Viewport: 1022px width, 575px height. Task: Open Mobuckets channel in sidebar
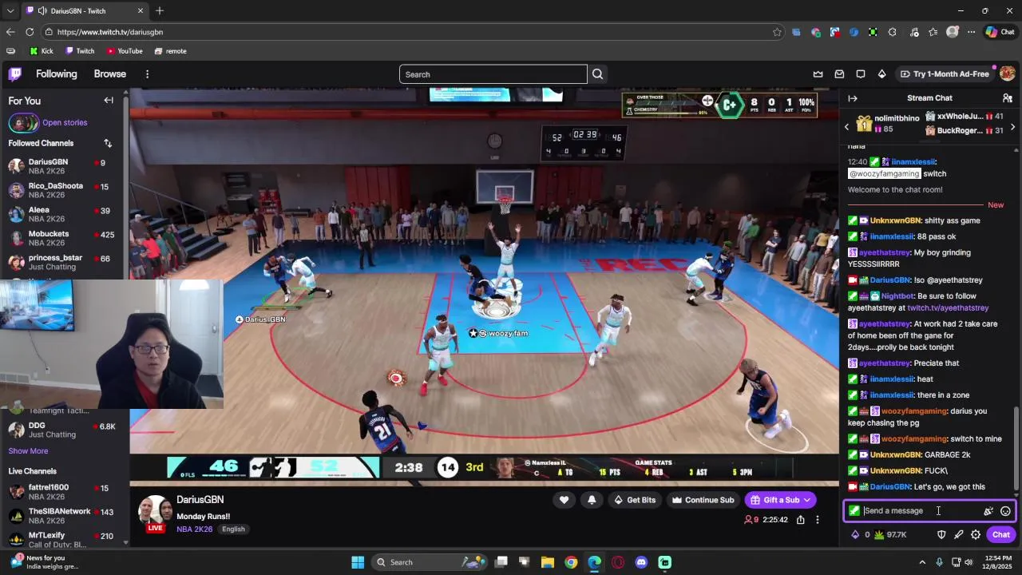(62, 238)
